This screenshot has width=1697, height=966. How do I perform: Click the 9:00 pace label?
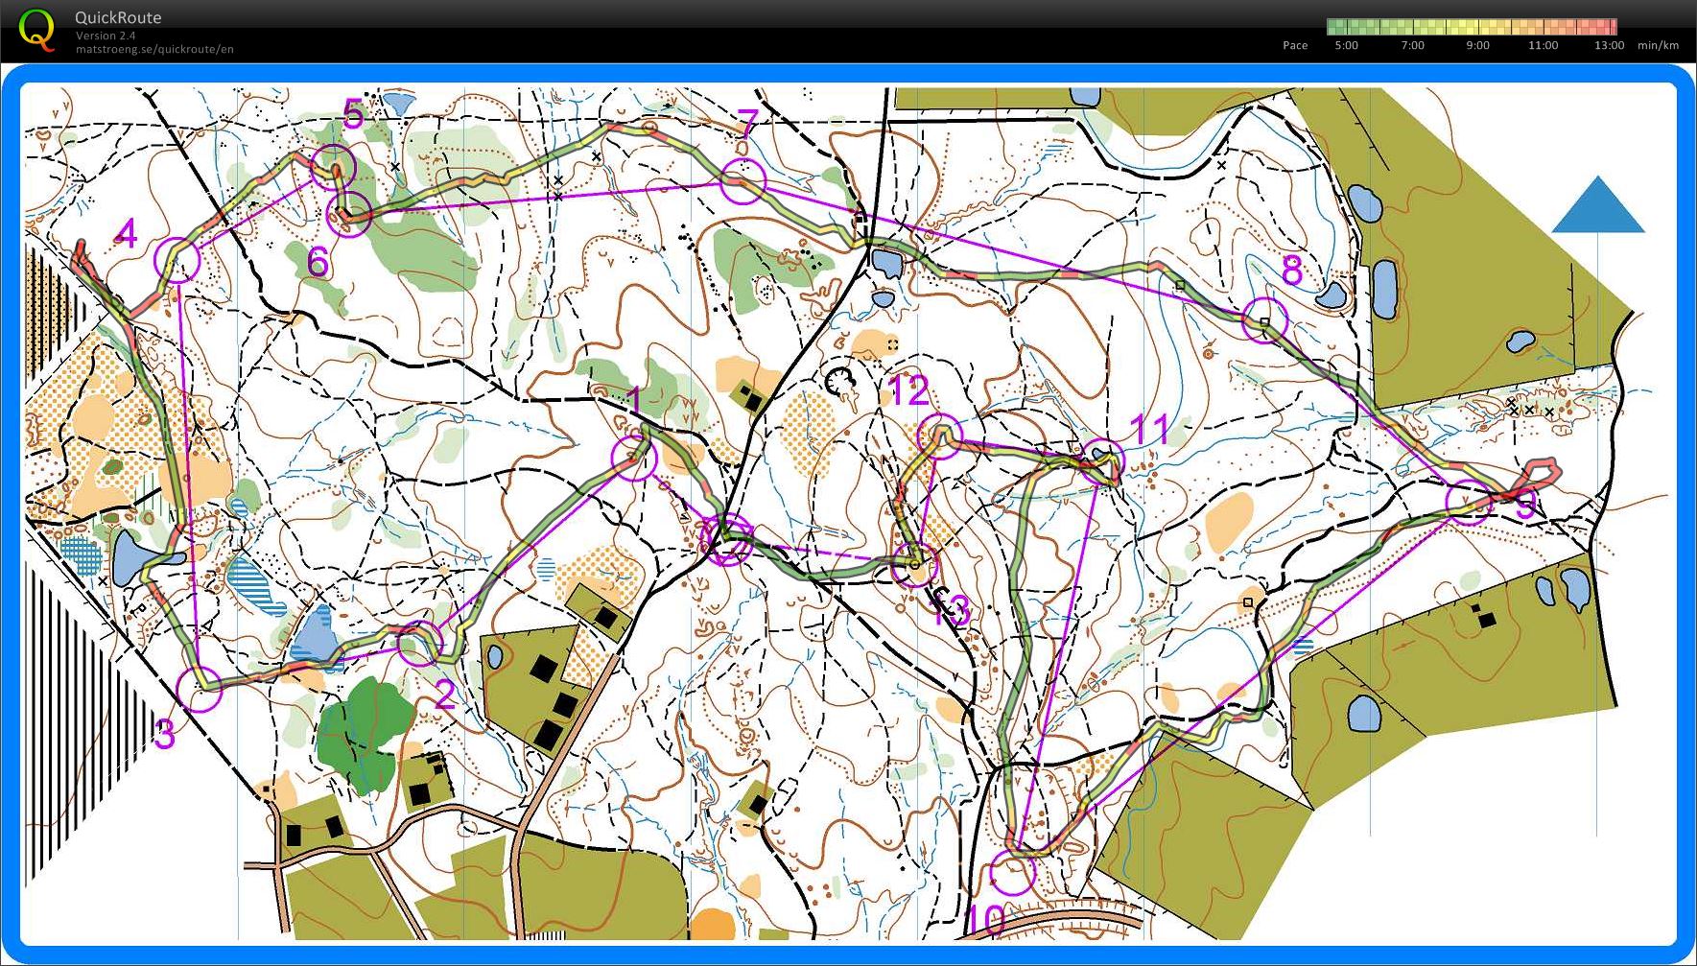point(1477,45)
